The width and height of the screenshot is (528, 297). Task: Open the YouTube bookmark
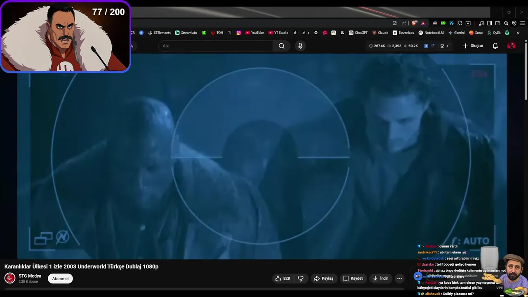(x=255, y=33)
